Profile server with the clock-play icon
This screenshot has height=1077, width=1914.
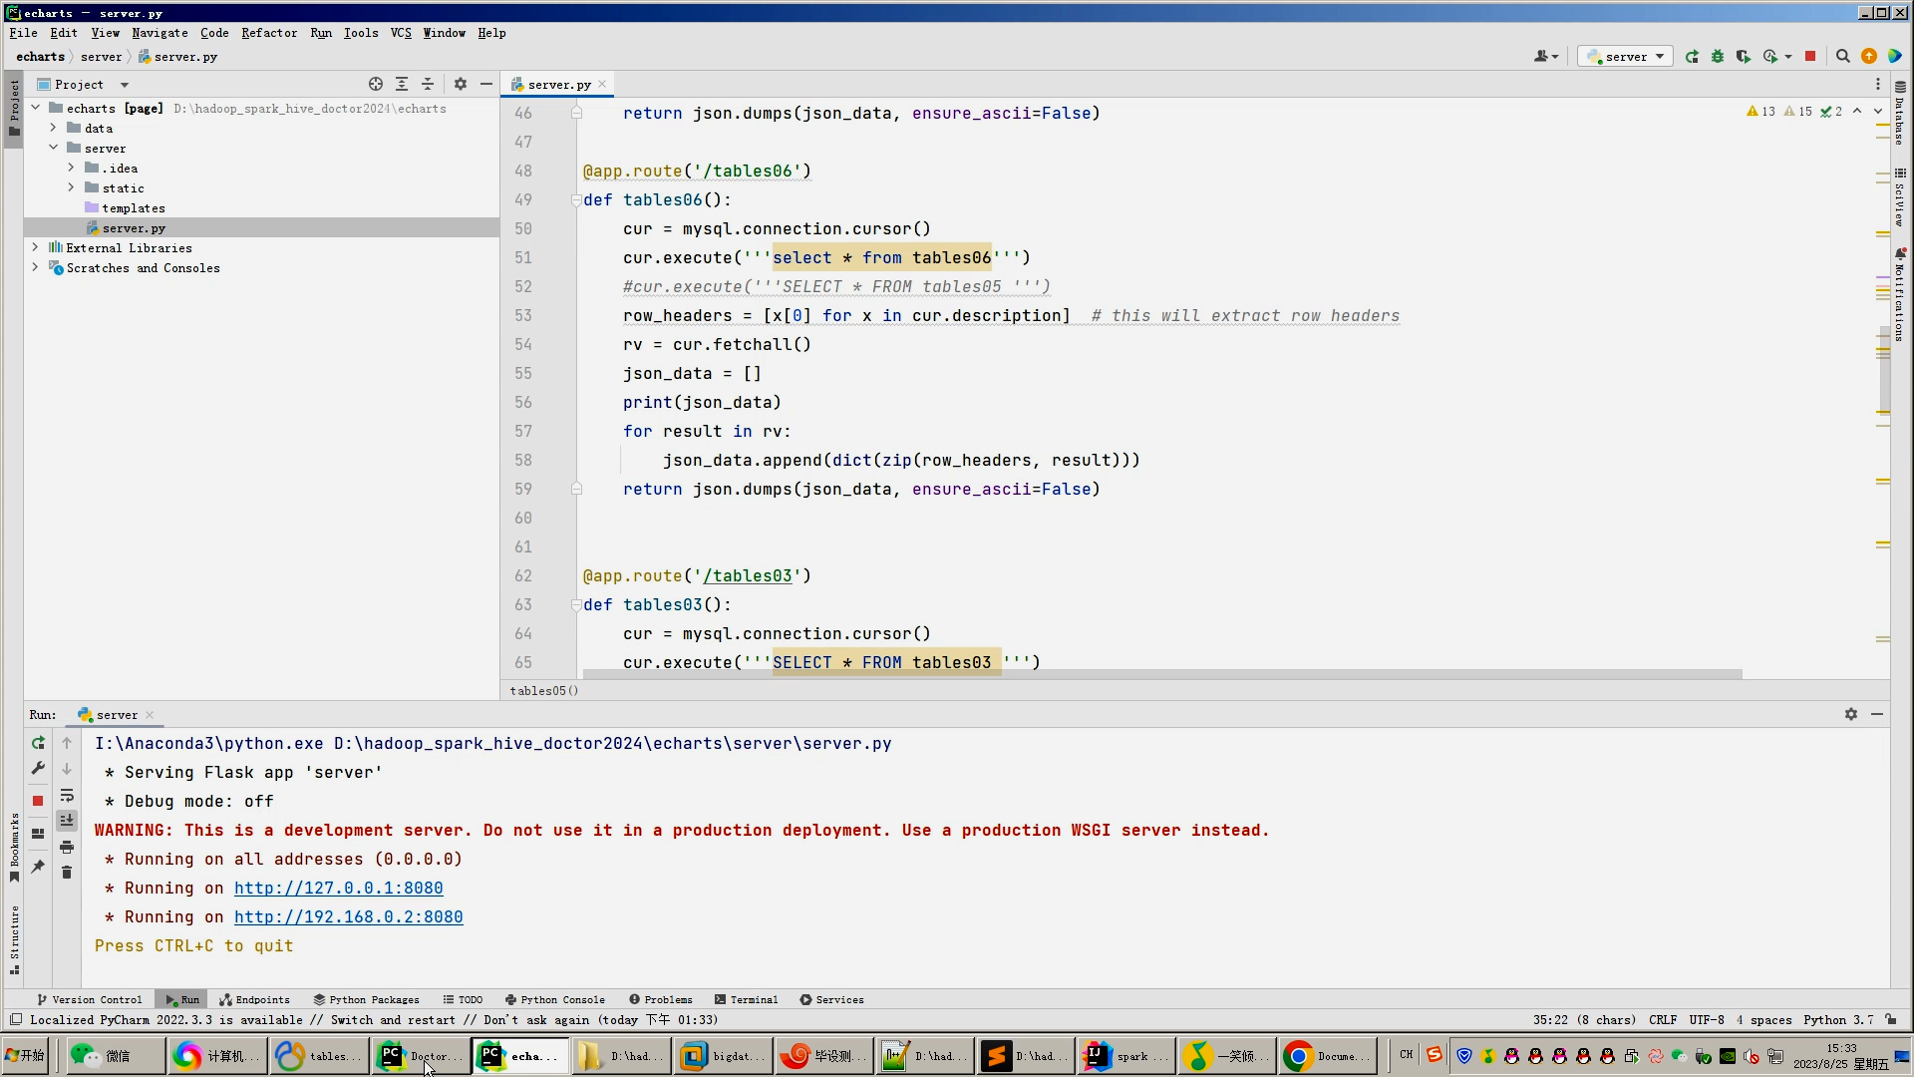click(x=1770, y=57)
